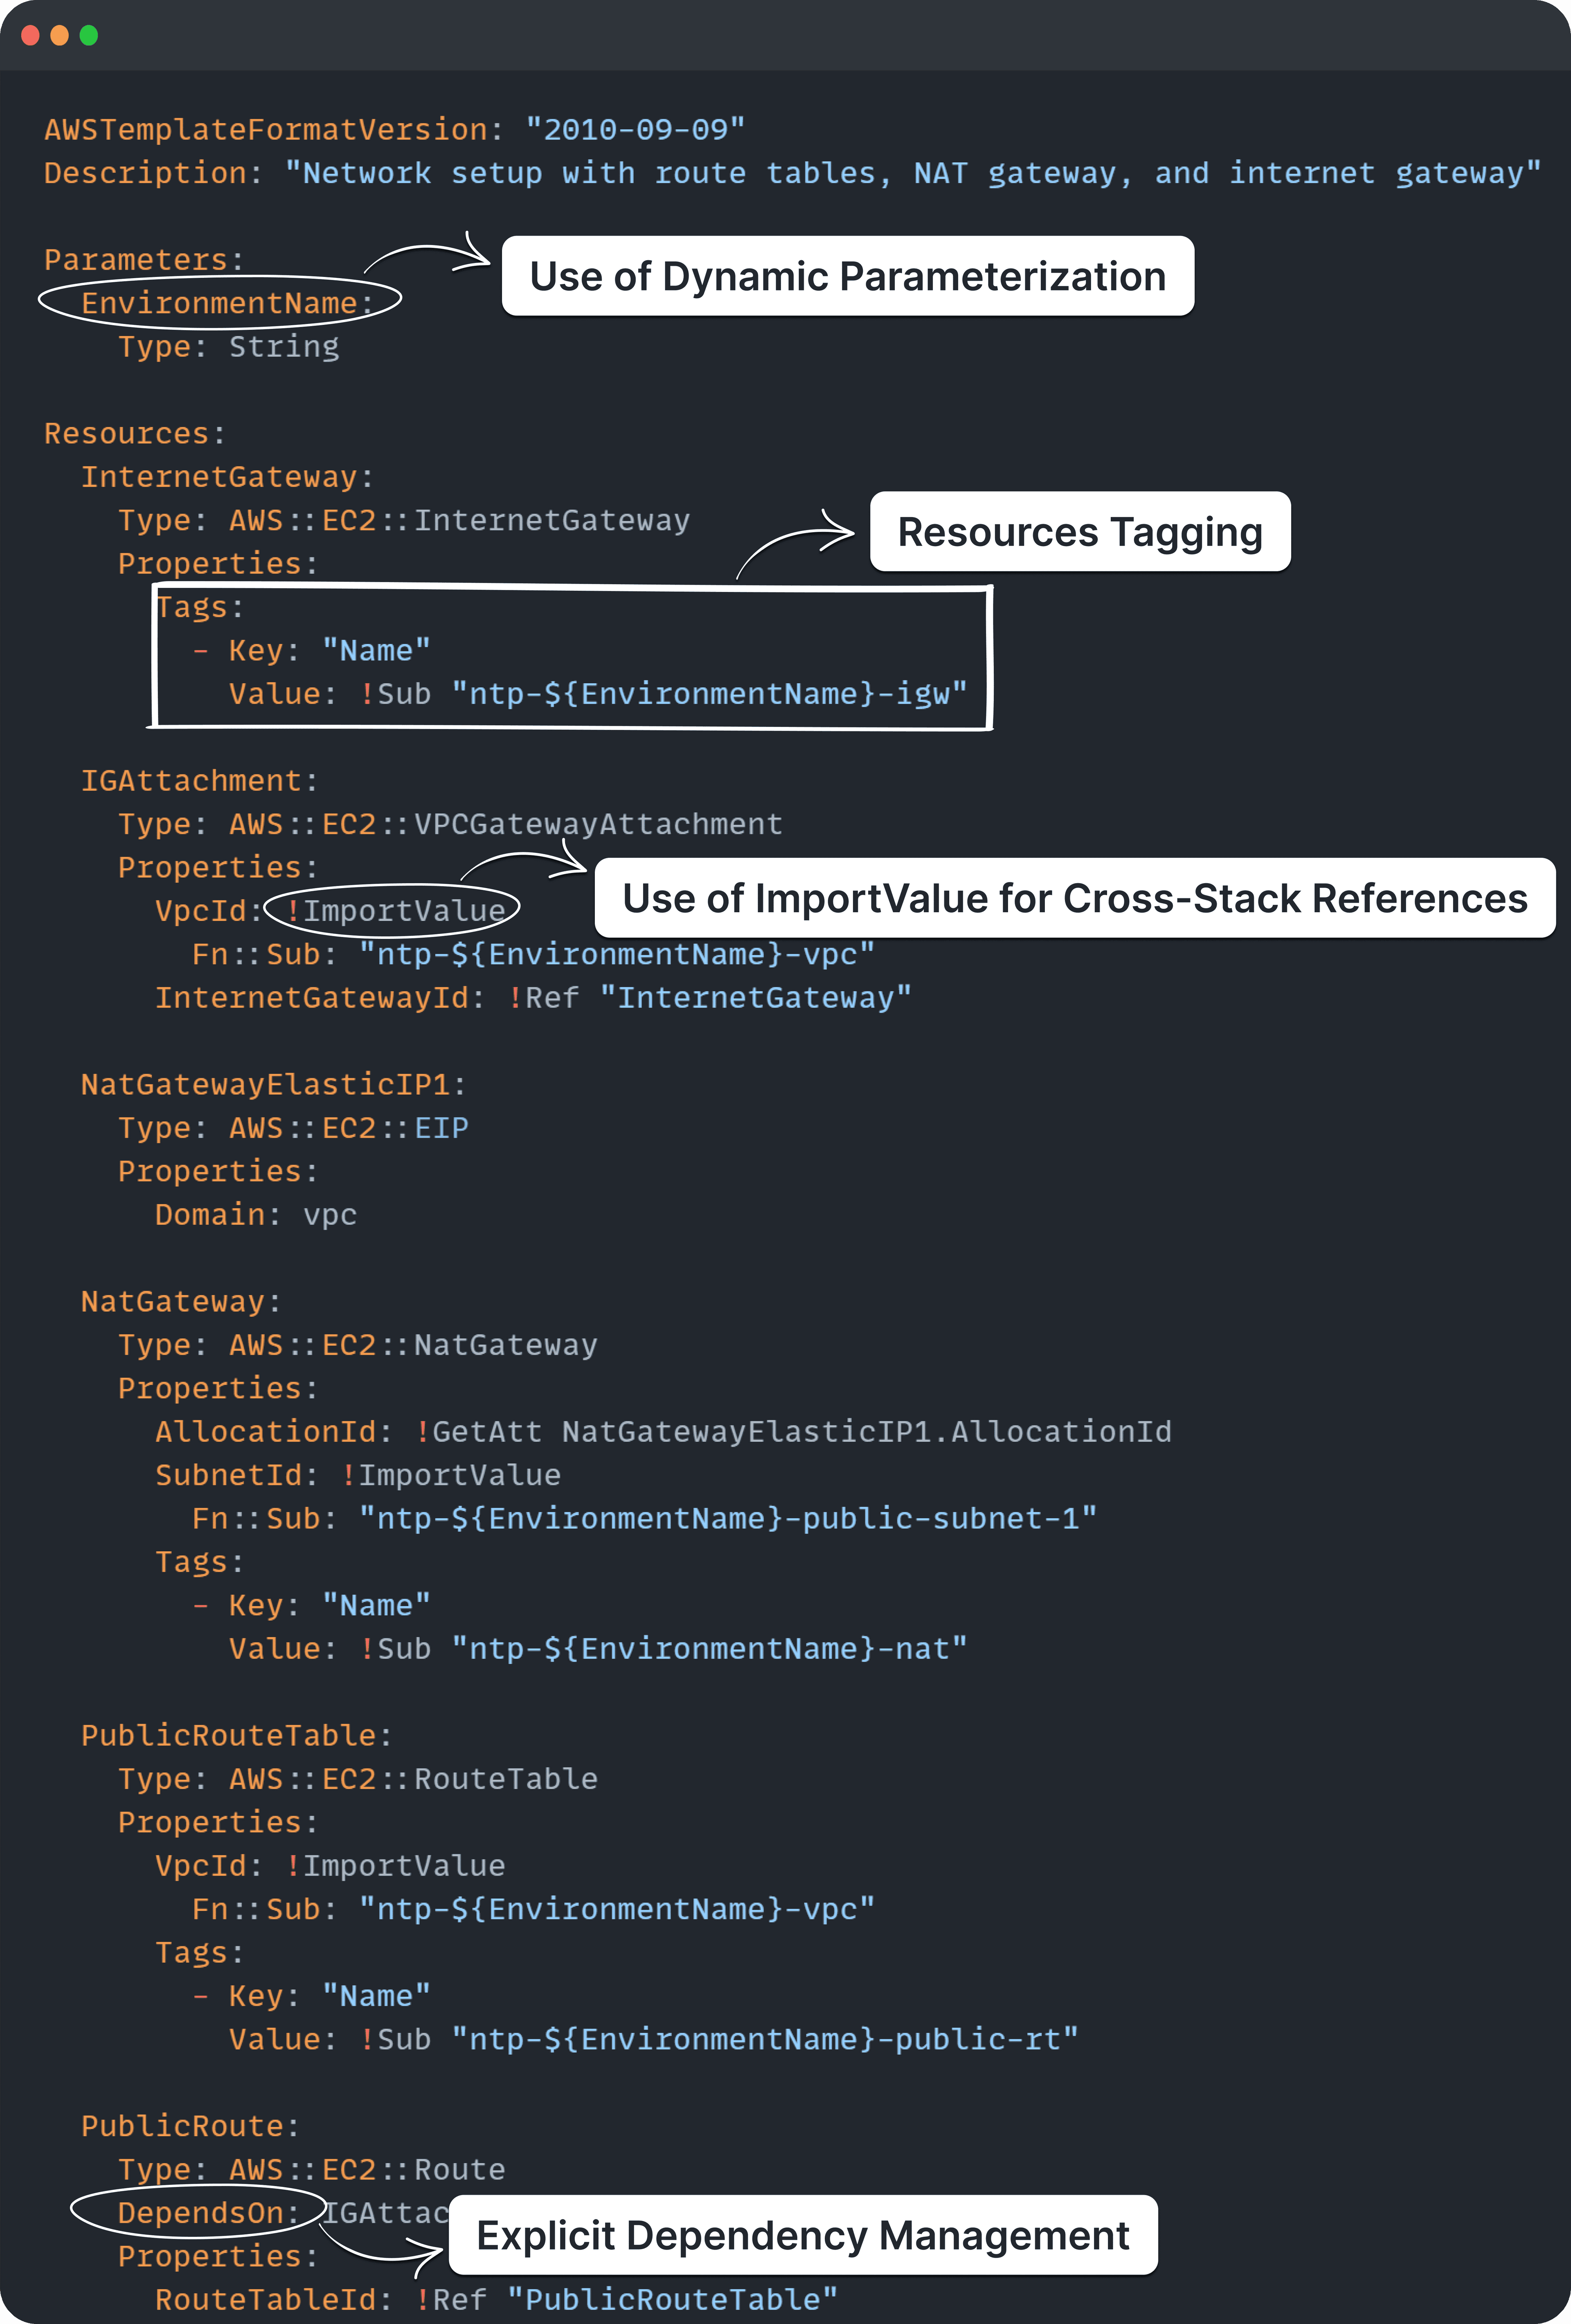The height and width of the screenshot is (2324, 1571).
Task: Select the "PublicRoute:" resource key line
Action: tap(190, 2127)
